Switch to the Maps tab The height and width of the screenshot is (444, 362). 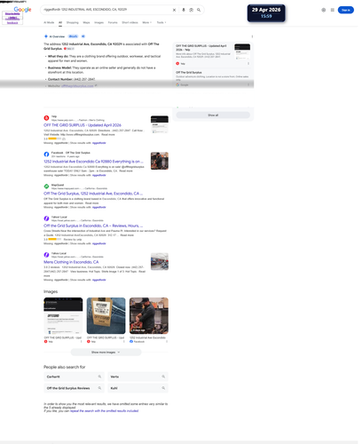[86, 22]
